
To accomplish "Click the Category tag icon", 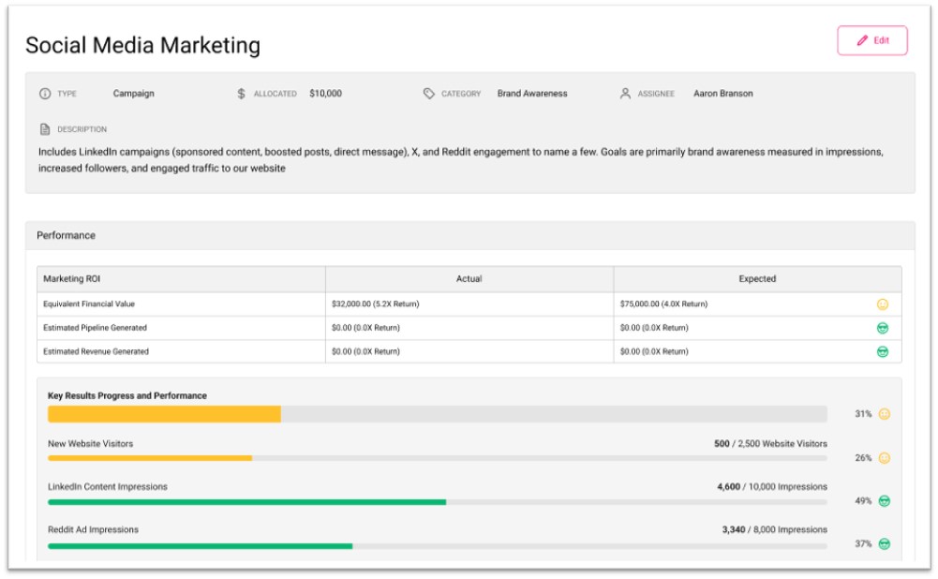I will pos(429,94).
